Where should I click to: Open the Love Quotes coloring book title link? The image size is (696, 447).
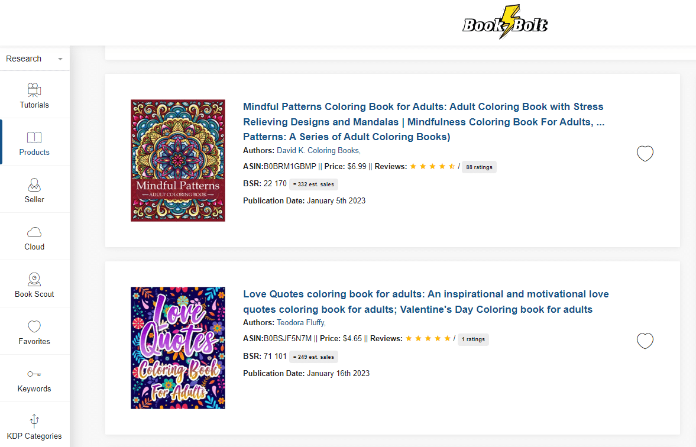[x=426, y=302]
